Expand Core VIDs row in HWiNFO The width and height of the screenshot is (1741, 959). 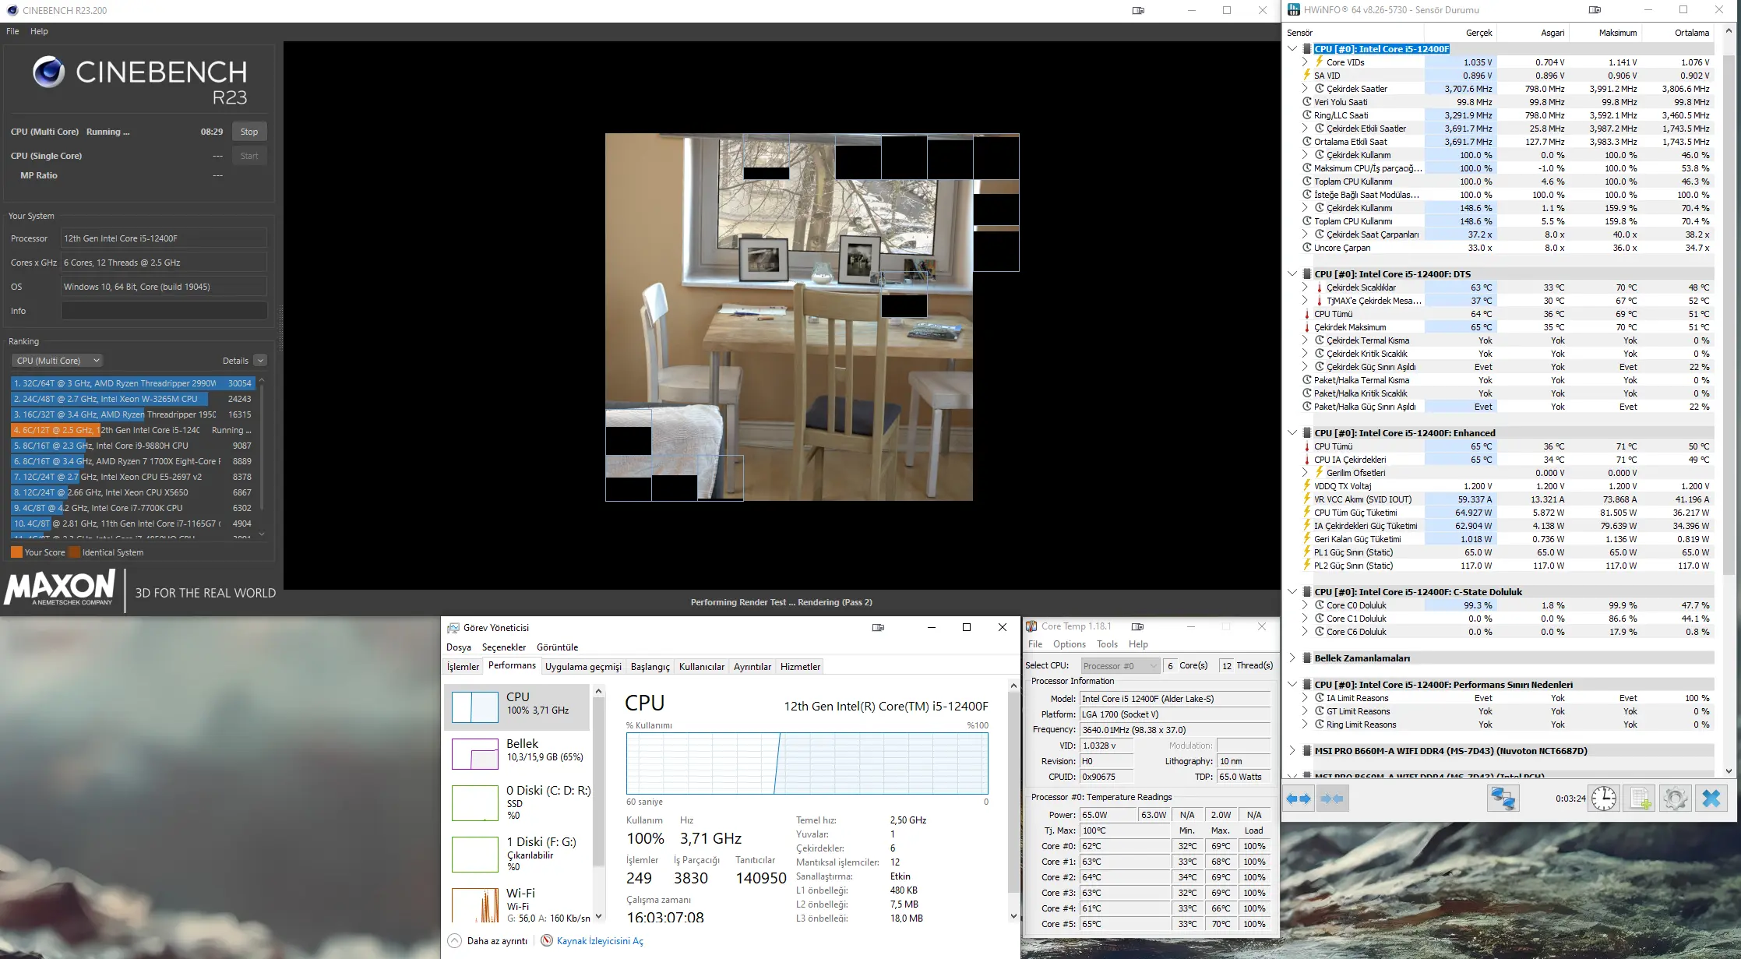pos(1305,62)
